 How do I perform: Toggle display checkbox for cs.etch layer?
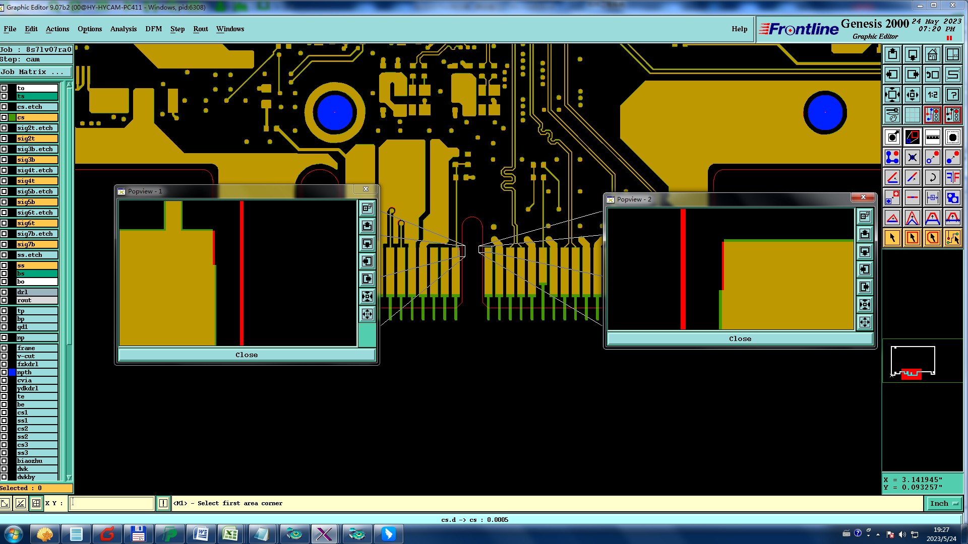coord(4,107)
